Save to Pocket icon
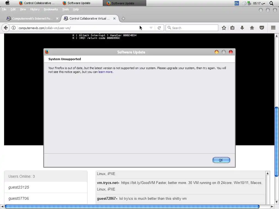The height and width of the screenshot is (209, 279). (x=262, y=28)
